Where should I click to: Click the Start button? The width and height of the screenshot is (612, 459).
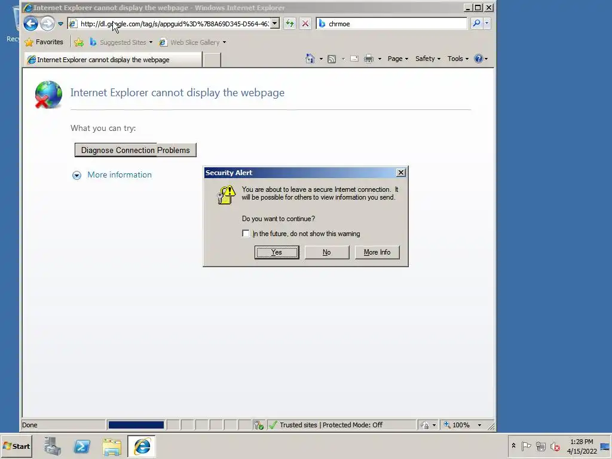pyautogui.click(x=16, y=446)
